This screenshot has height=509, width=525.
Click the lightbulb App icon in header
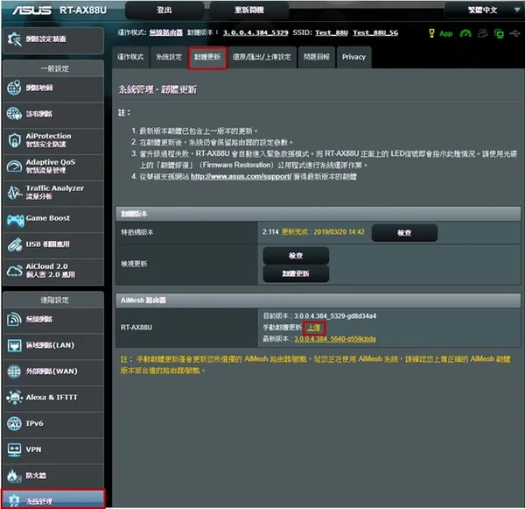click(431, 33)
